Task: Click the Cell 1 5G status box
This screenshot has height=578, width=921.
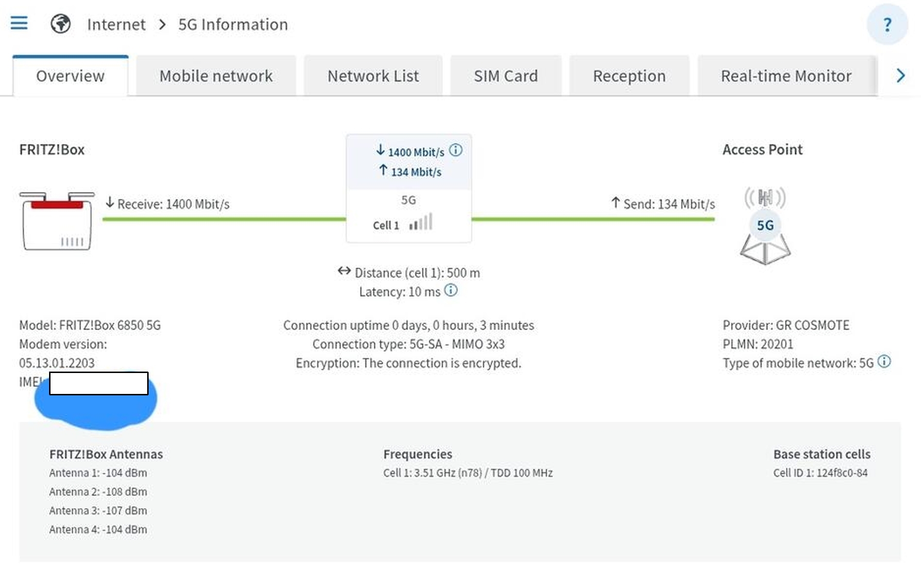Action: tap(409, 188)
